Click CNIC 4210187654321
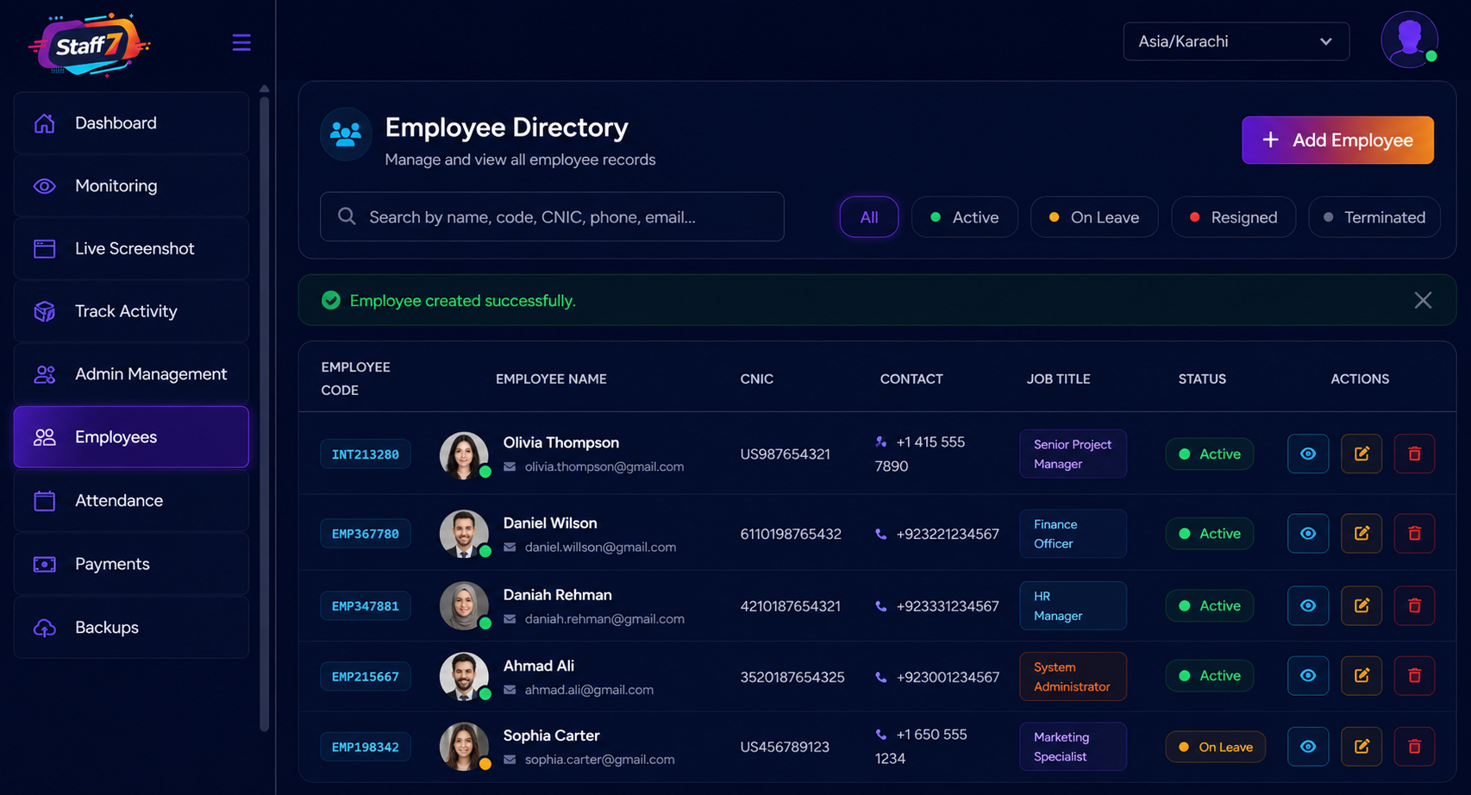The width and height of the screenshot is (1471, 795). [790, 606]
